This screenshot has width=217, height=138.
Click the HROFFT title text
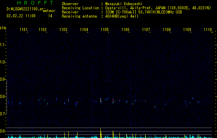35,3
